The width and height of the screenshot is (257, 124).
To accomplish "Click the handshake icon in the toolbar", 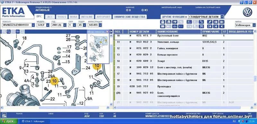I will click(x=175, y=22).
